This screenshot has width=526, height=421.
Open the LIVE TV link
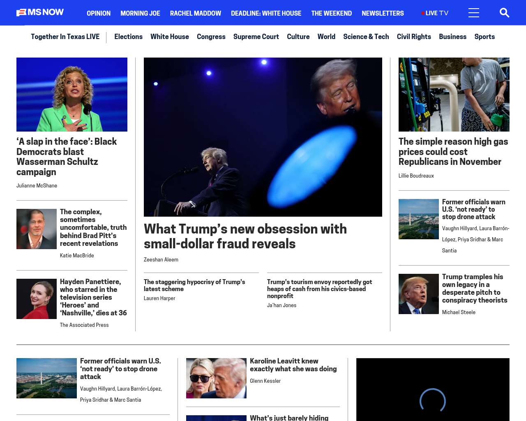(435, 13)
